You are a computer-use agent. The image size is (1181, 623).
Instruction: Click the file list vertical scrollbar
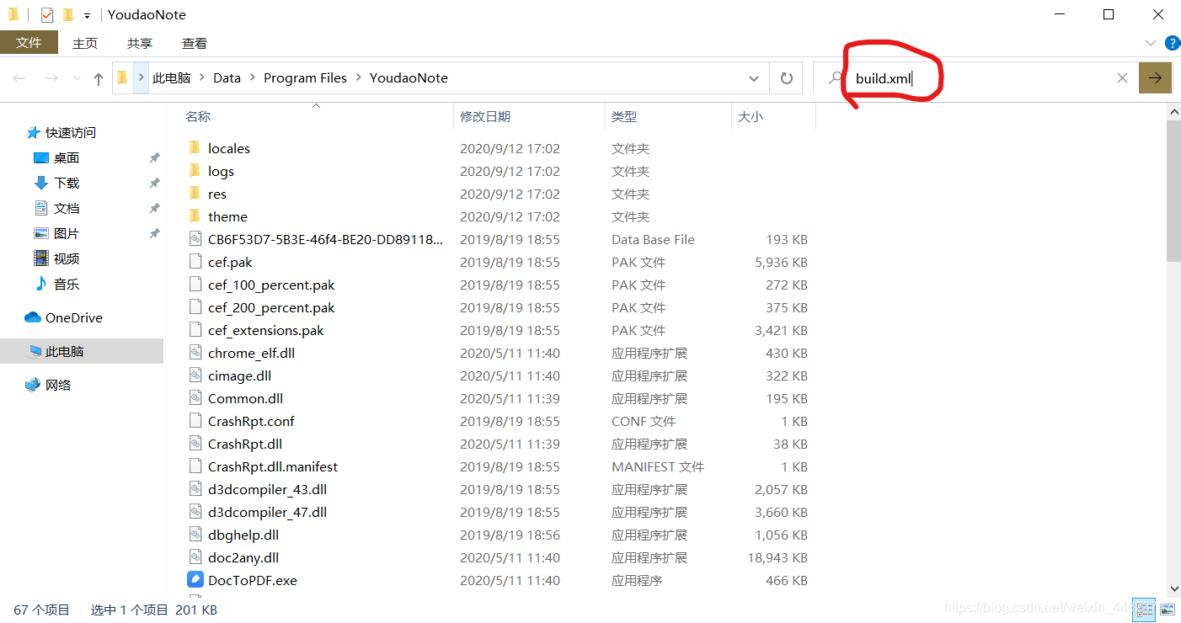(x=1173, y=192)
